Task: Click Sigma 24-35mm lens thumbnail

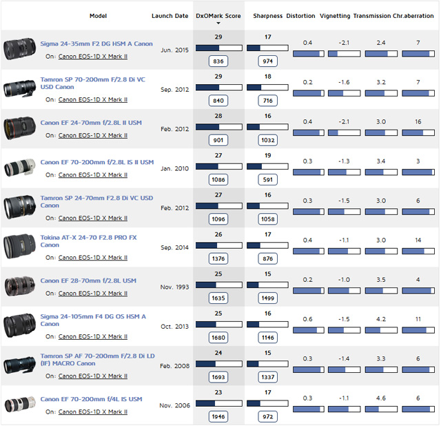Action: click(x=20, y=48)
